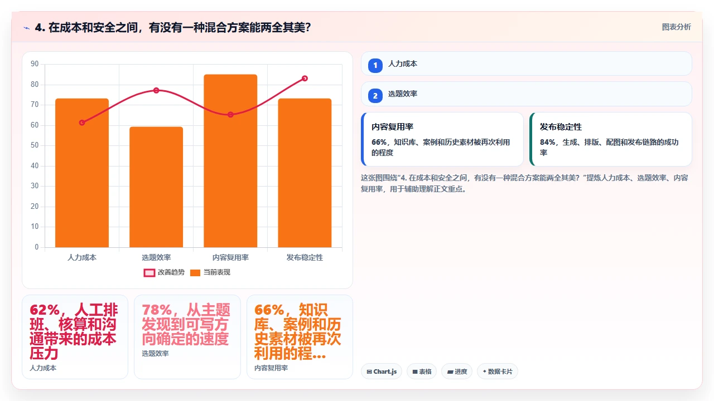Viewport: 714px width, 401px height.
Task: Toggle the 改善趋势 legend item
Action: (x=164, y=272)
